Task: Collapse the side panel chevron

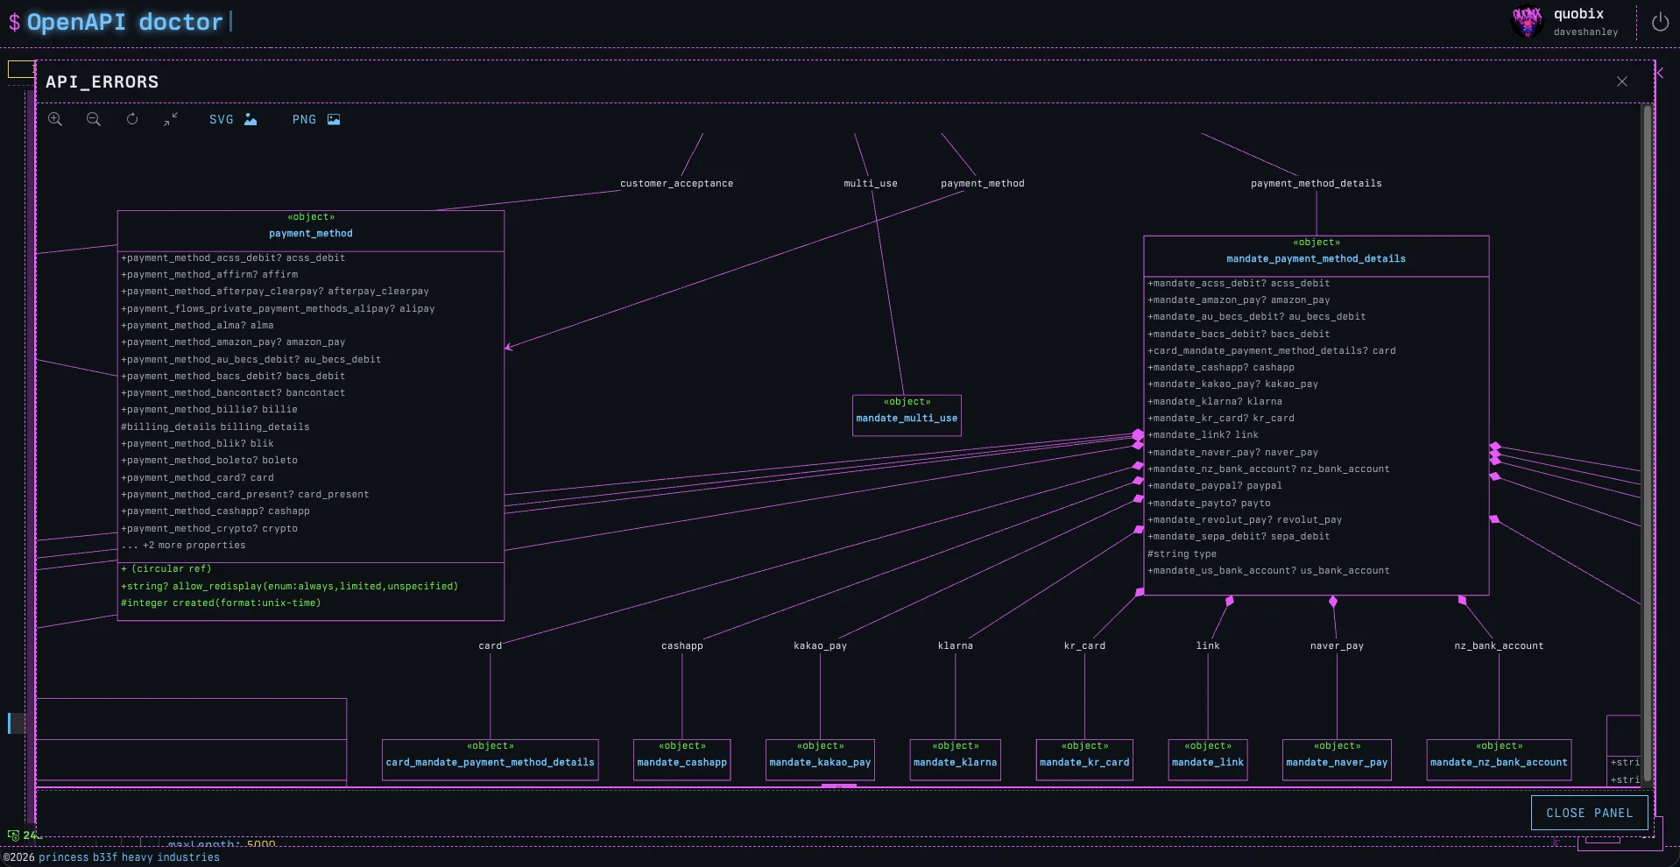Action: click(x=1660, y=74)
